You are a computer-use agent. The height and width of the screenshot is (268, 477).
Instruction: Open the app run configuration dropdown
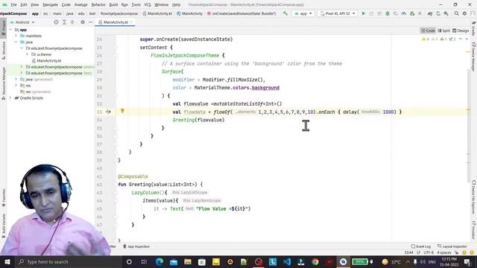303,13
